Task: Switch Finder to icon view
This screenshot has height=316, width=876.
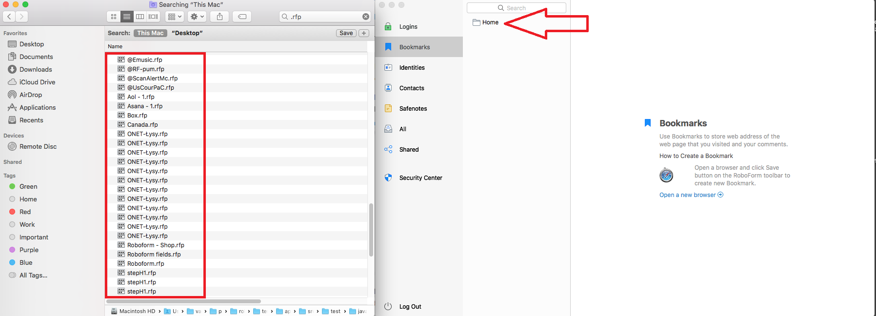Action: pyautogui.click(x=114, y=17)
